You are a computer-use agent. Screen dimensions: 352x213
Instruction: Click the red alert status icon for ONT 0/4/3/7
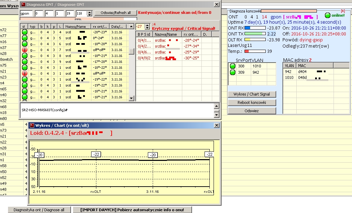(x=24, y=50)
